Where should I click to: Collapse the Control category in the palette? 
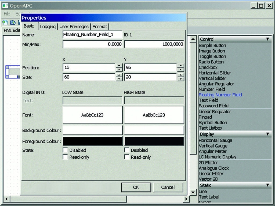[267, 39]
